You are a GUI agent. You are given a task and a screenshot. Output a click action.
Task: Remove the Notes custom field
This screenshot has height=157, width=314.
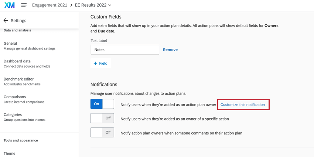click(x=170, y=50)
